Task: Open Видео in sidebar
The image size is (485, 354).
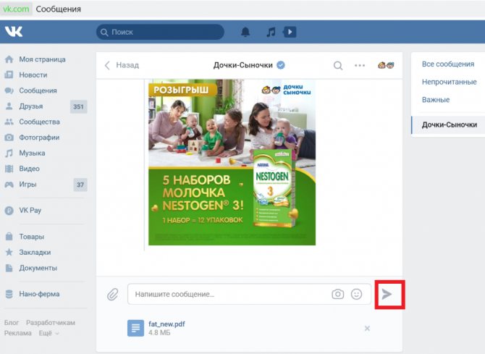Action: tap(29, 169)
